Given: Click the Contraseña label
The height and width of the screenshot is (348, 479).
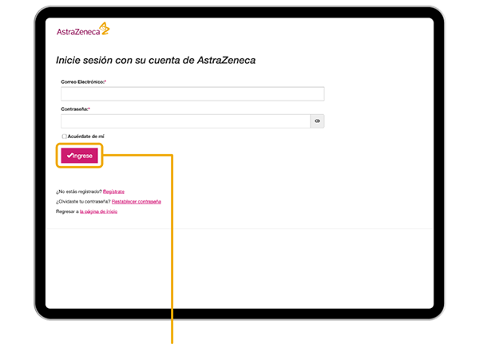Looking at the screenshot, I should point(76,109).
